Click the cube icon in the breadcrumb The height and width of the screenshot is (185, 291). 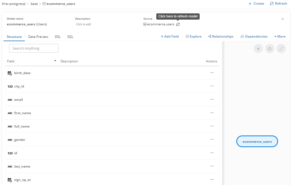44,4
